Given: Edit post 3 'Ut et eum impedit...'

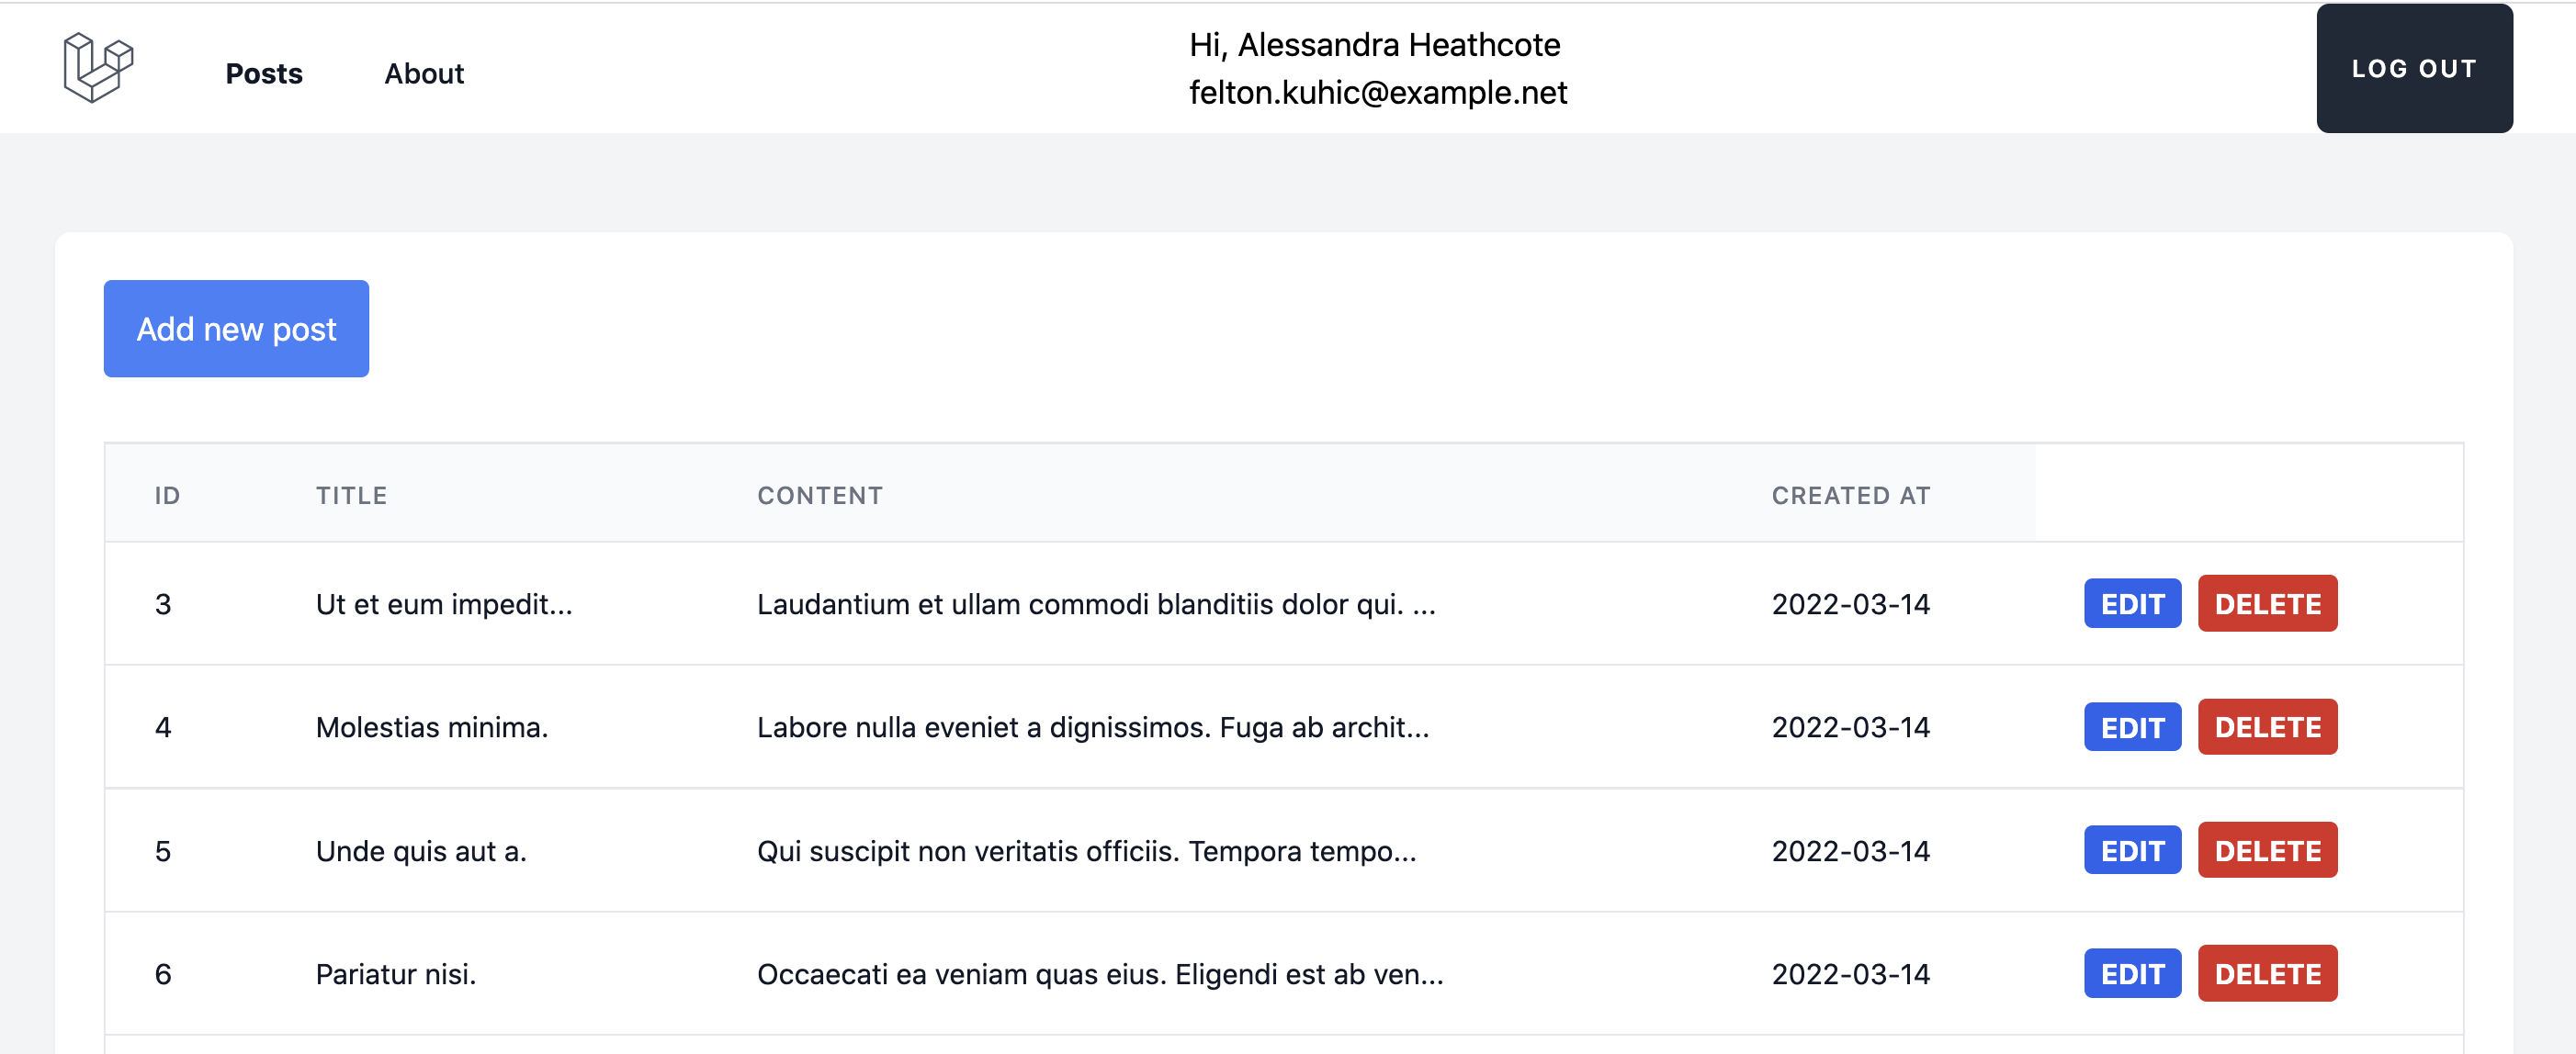Looking at the screenshot, I should click(2132, 603).
